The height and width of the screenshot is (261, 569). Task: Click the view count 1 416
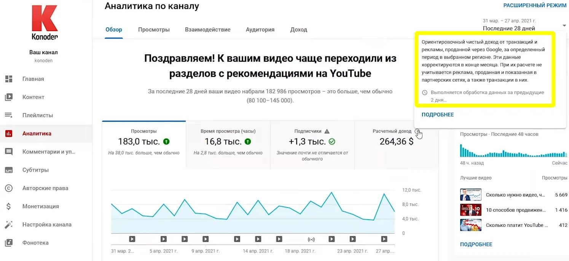(x=561, y=210)
